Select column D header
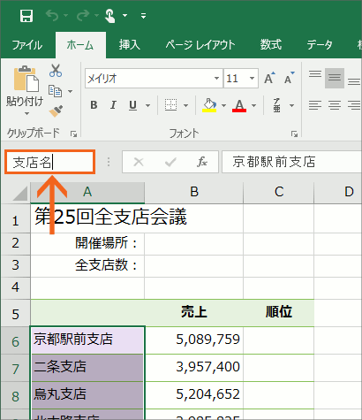 point(338,192)
